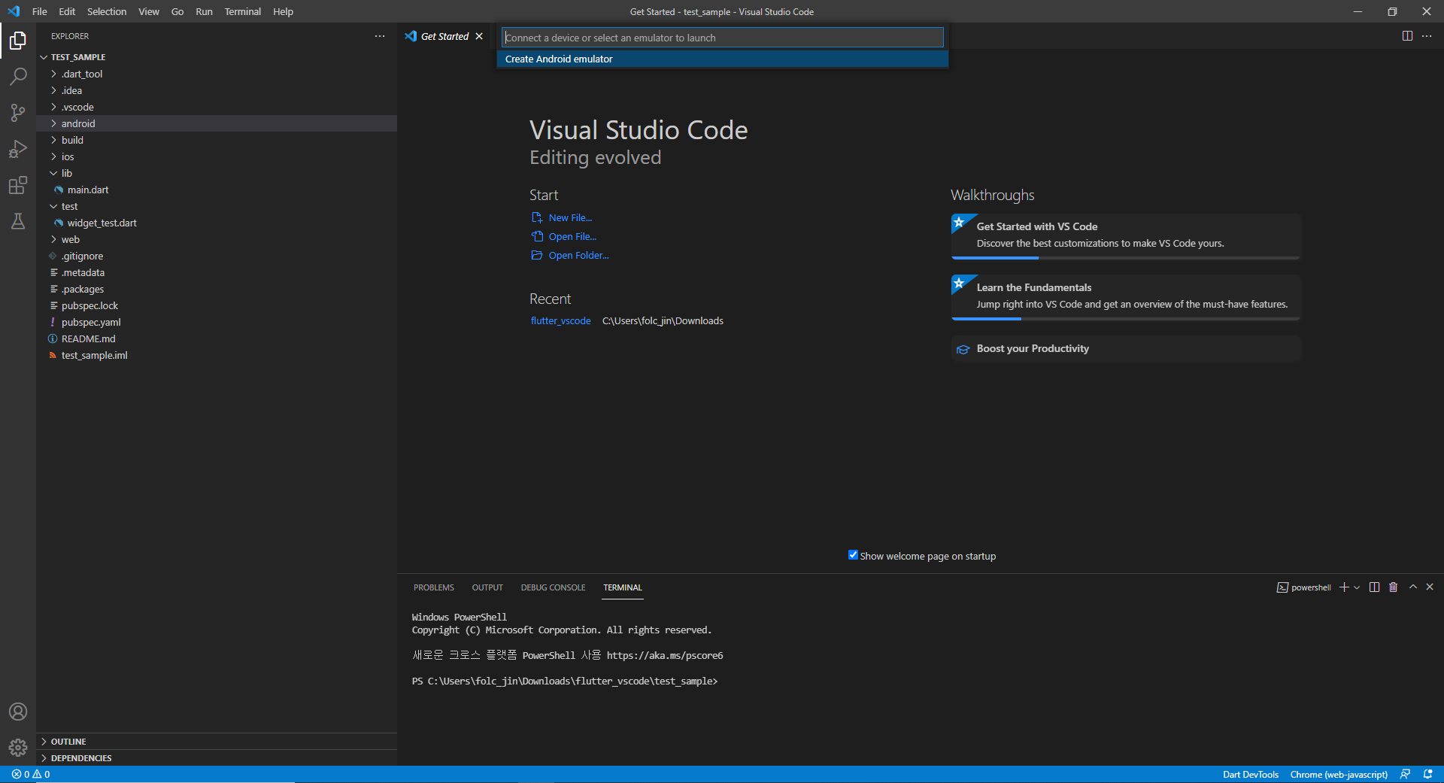This screenshot has width=1444, height=783.
Task: Toggle Show welcome page on startup checkbox
Action: tap(853, 555)
